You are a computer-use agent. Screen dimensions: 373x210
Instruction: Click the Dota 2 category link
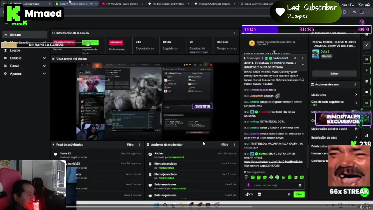point(325,52)
